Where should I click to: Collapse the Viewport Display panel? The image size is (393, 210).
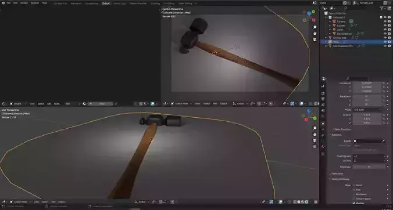pyautogui.click(x=340, y=179)
